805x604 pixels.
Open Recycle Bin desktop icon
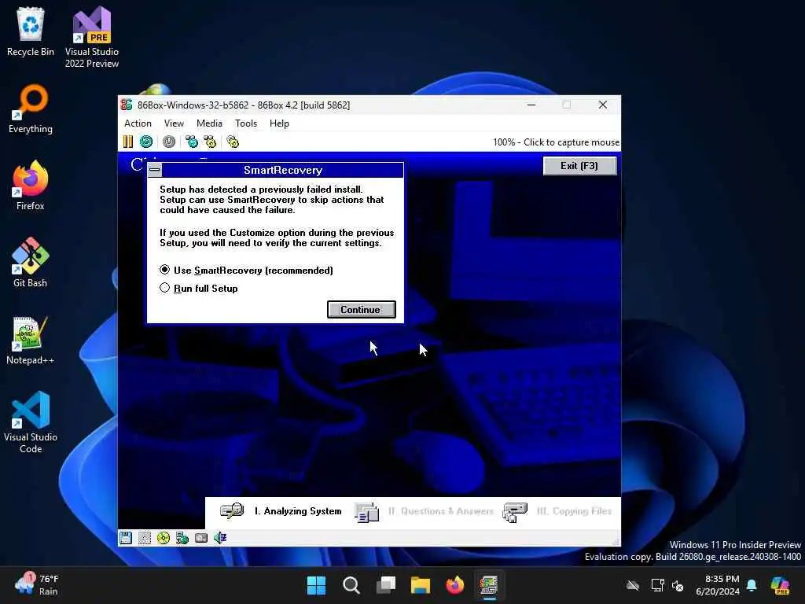tap(31, 31)
